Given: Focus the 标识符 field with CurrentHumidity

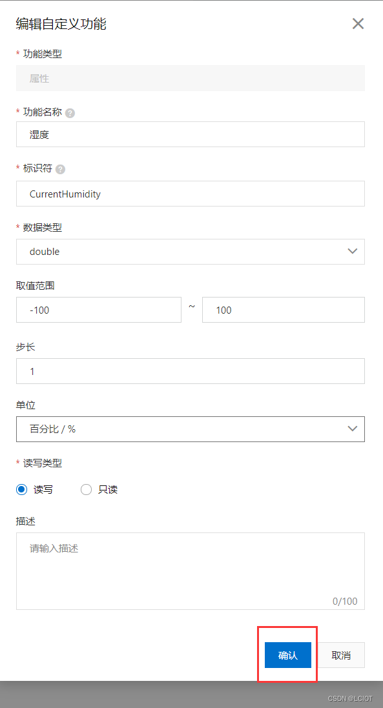Looking at the screenshot, I should [x=190, y=194].
